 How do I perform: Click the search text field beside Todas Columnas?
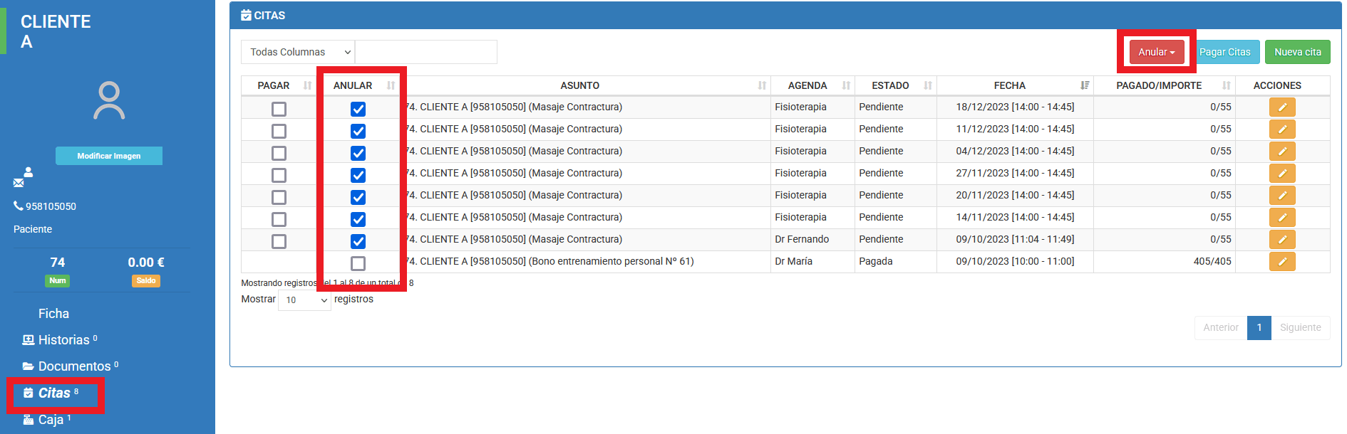tap(425, 52)
